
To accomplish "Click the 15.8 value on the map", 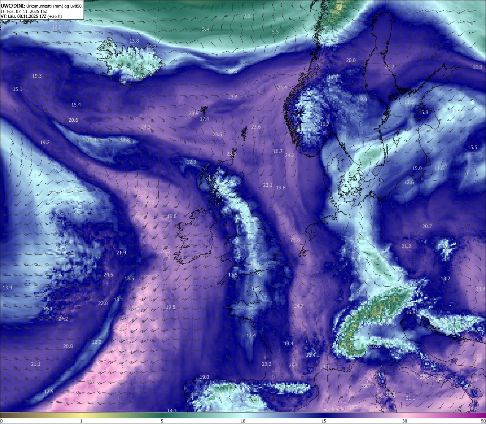I will (423, 113).
